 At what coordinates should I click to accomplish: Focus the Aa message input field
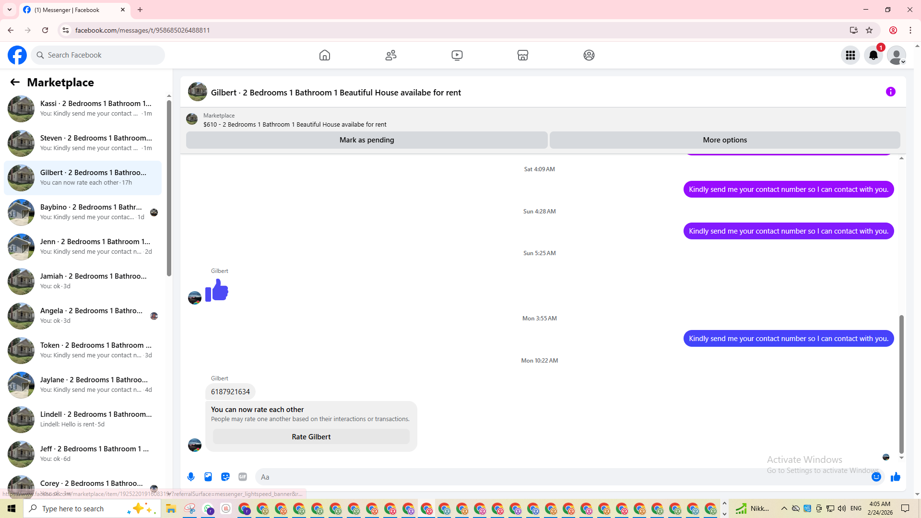pyautogui.click(x=561, y=477)
